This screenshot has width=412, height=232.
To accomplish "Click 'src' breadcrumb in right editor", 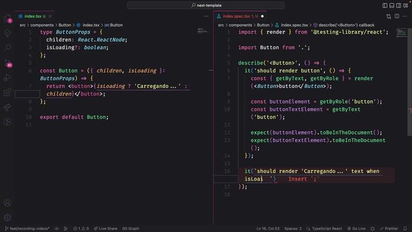I will [x=221, y=25].
